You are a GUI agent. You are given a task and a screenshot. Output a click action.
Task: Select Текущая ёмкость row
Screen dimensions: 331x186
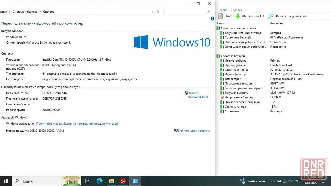(272, 93)
